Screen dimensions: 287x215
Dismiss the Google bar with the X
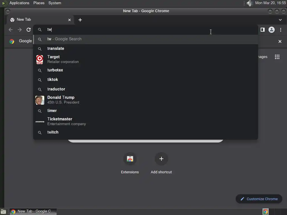tap(280, 41)
